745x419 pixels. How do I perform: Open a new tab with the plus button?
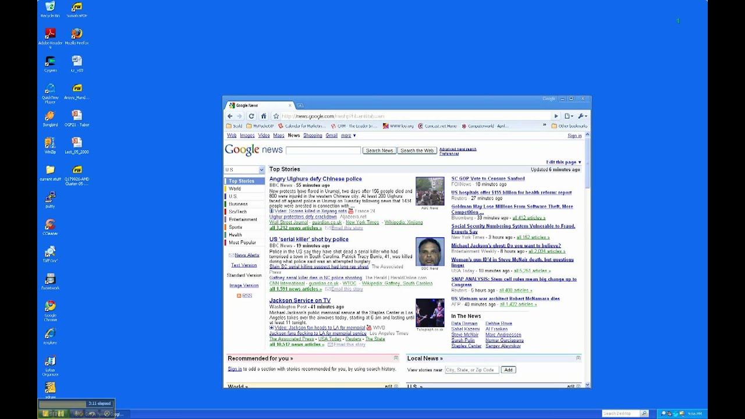click(300, 105)
